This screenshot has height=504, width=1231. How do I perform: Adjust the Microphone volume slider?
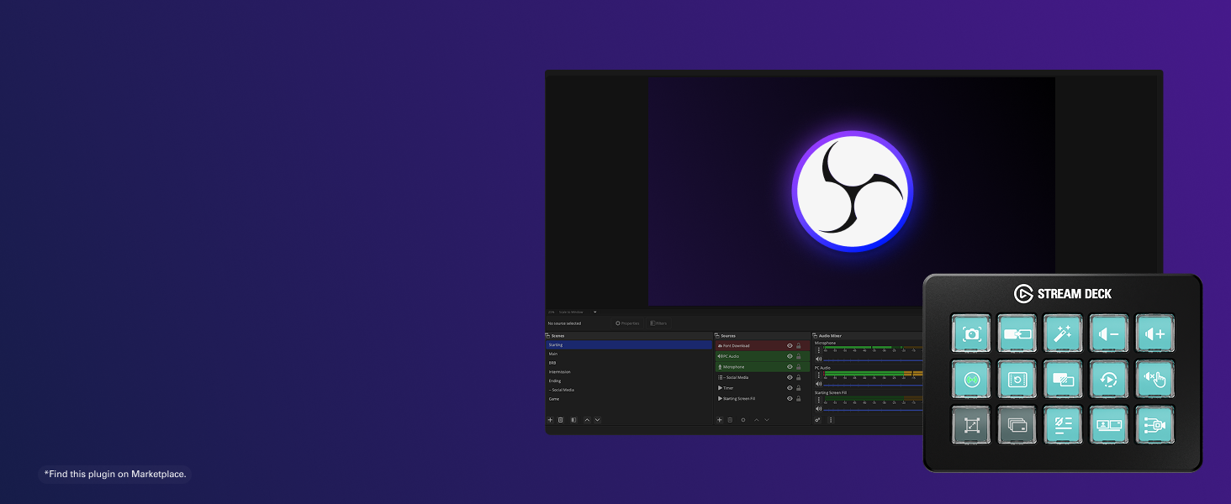point(874,360)
